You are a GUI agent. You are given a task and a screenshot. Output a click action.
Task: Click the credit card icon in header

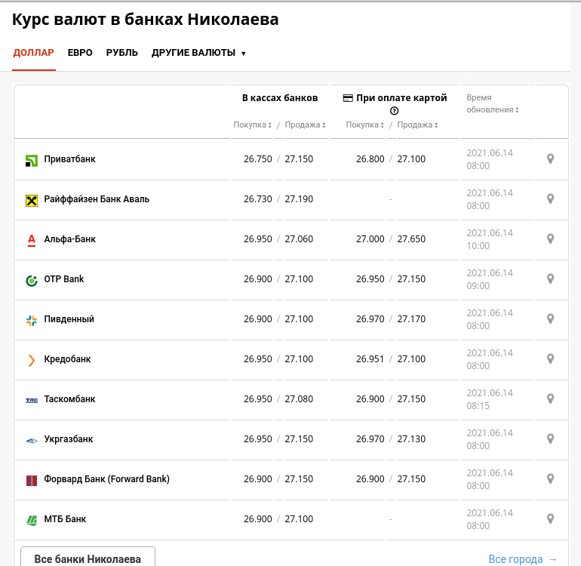pyautogui.click(x=348, y=98)
